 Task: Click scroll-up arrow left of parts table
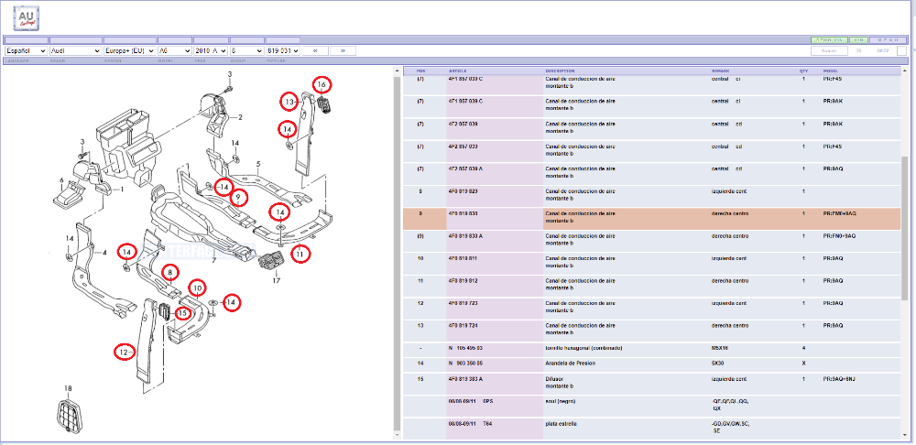click(398, 71)
